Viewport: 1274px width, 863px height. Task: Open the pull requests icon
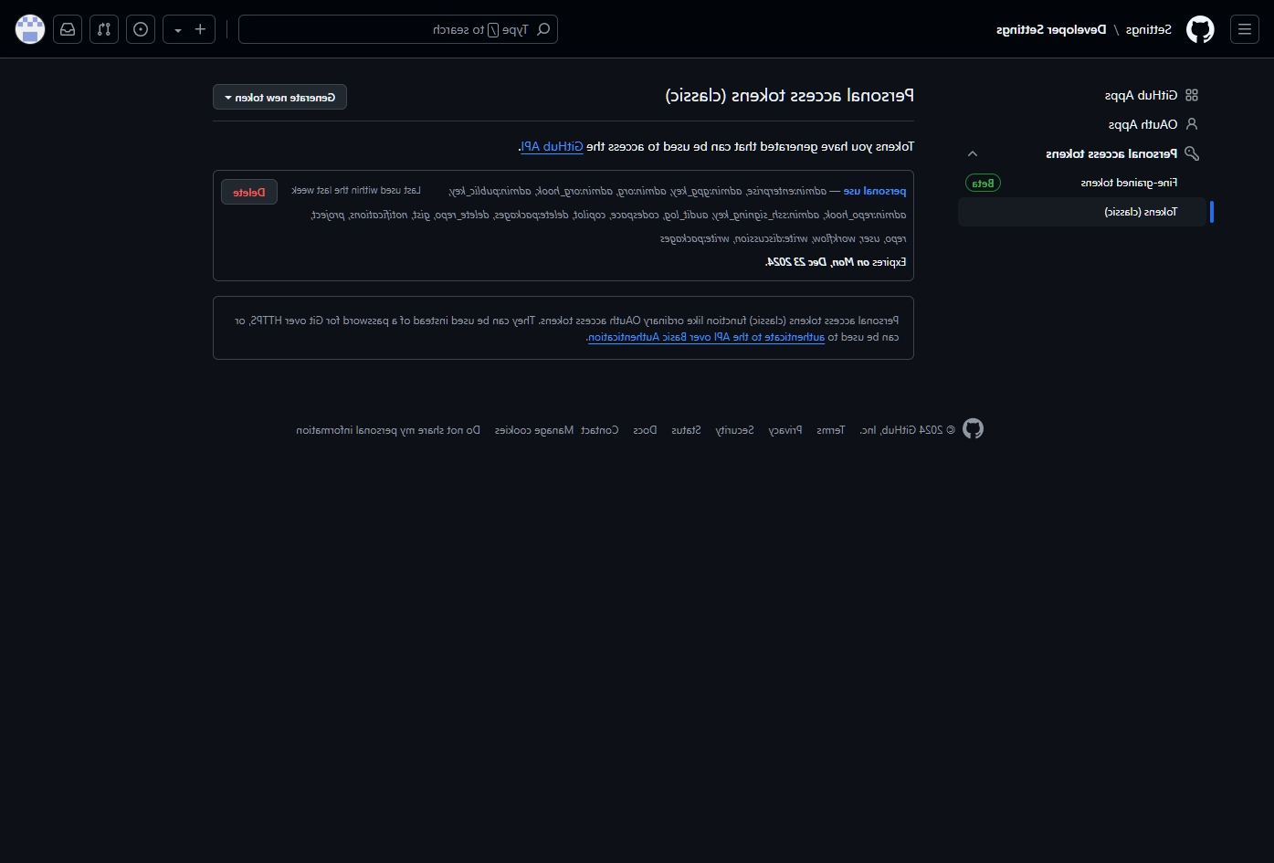104,29
